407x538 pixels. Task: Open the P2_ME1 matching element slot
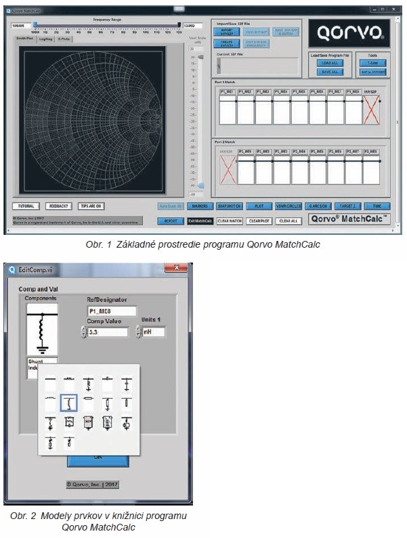tap(246, 169)
